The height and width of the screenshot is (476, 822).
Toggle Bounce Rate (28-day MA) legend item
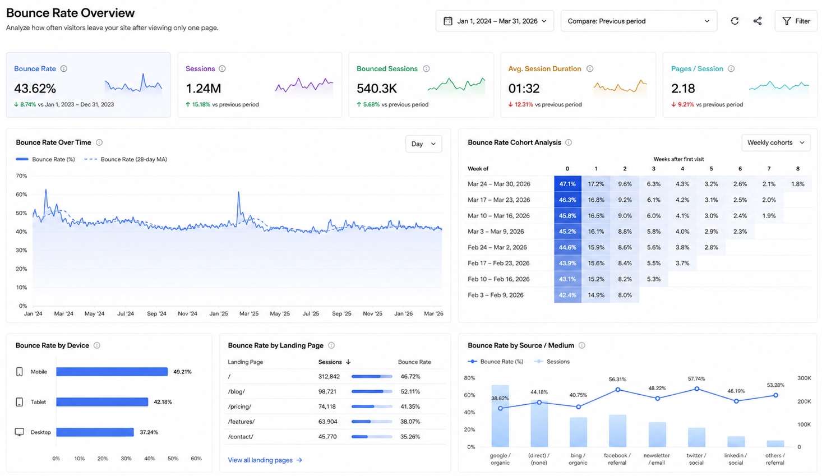(126, 159)
